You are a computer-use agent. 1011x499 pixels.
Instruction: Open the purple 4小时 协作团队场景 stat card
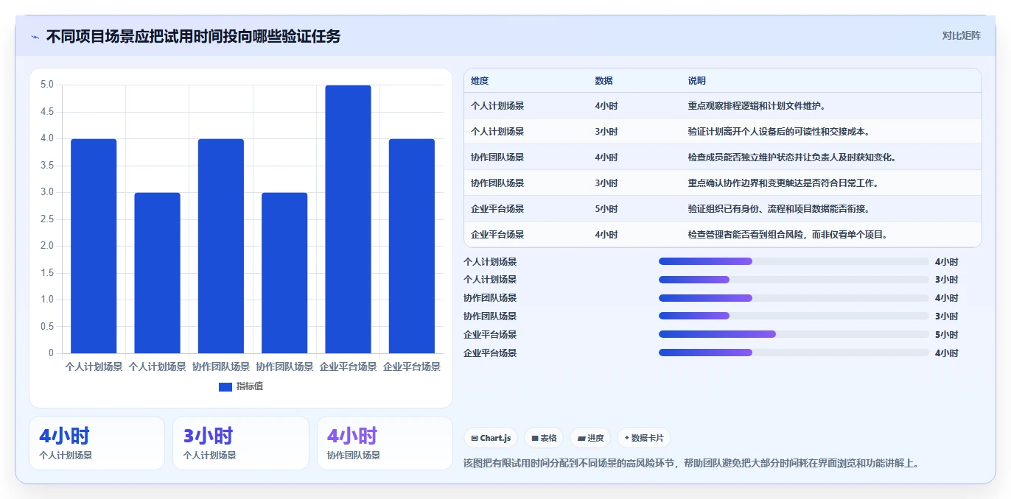[385, 443]
